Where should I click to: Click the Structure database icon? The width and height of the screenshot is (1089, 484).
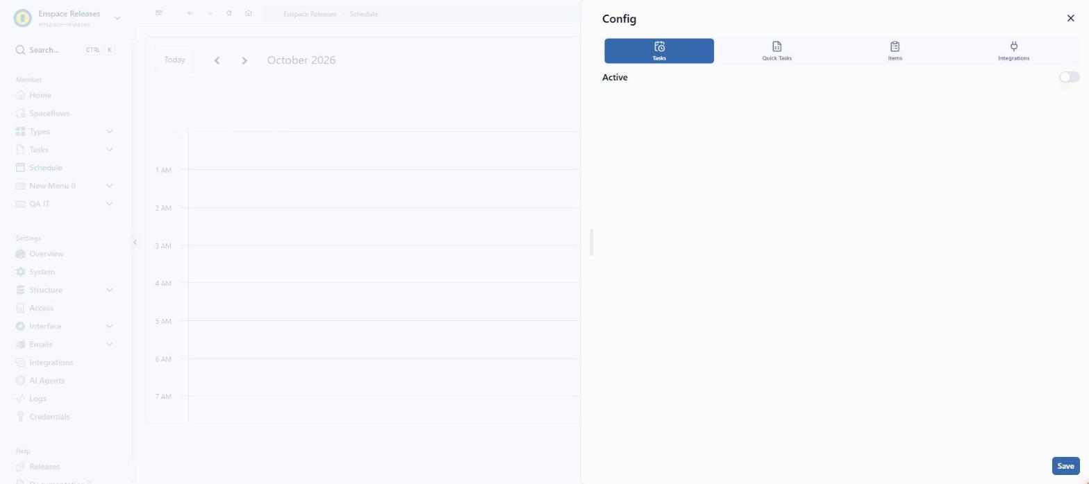[x=20, y=290]
